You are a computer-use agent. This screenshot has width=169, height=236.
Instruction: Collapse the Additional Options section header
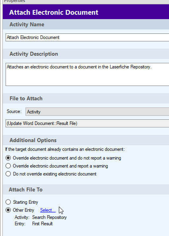point(86,140)
